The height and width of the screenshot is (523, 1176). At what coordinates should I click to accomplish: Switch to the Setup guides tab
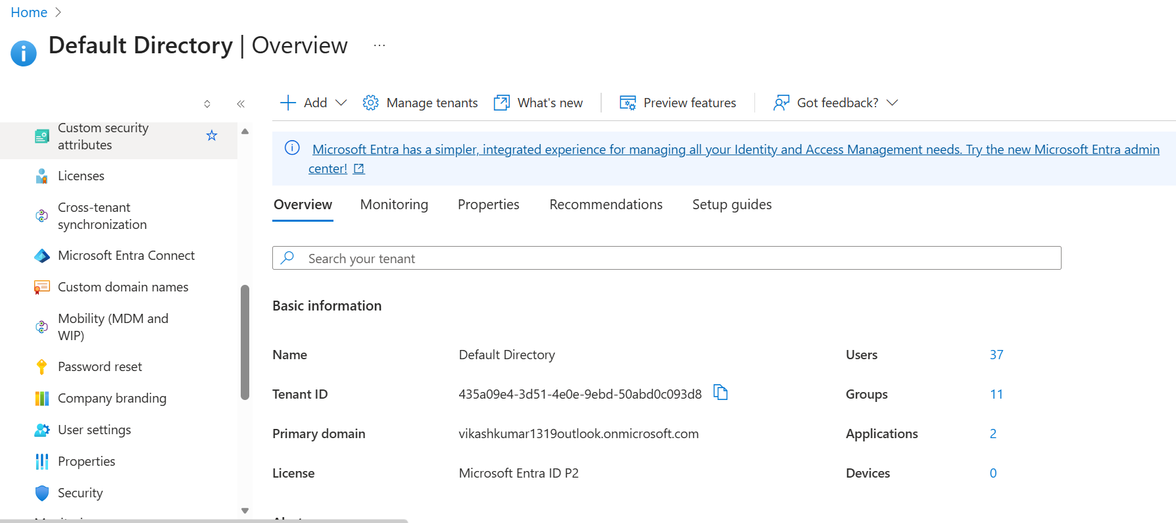(732, 205)
